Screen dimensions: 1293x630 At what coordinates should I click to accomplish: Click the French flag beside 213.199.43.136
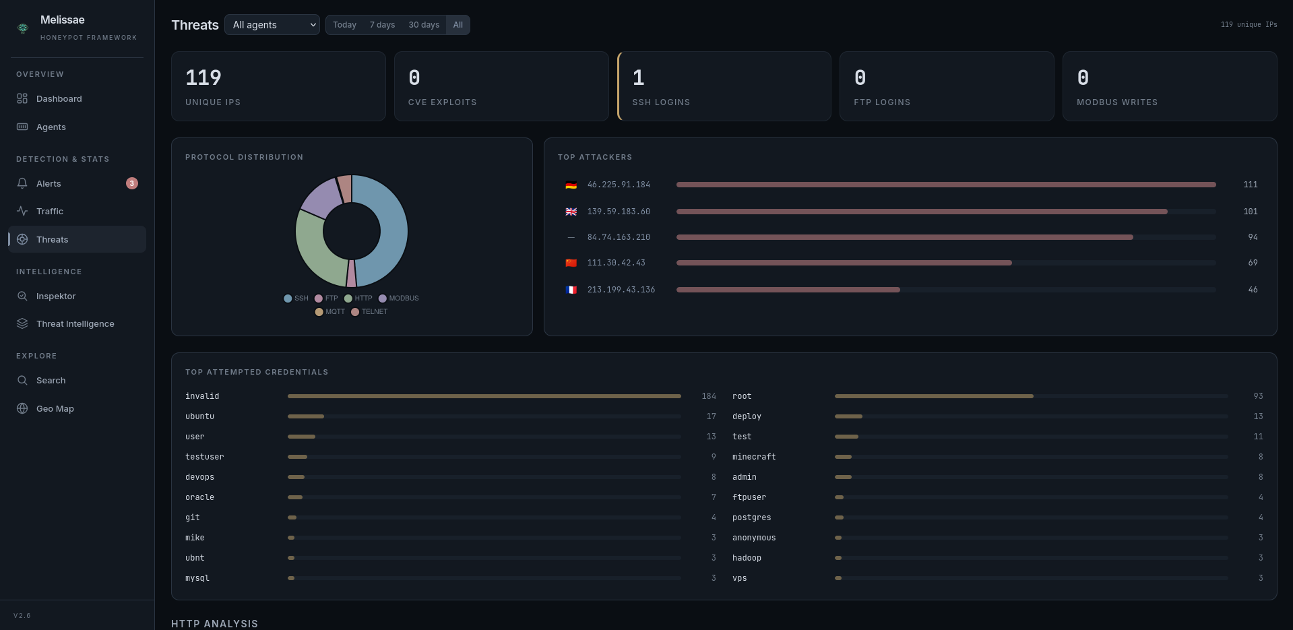pos(571,290)
